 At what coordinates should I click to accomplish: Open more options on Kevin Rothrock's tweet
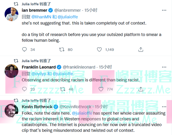coord(164,107)
